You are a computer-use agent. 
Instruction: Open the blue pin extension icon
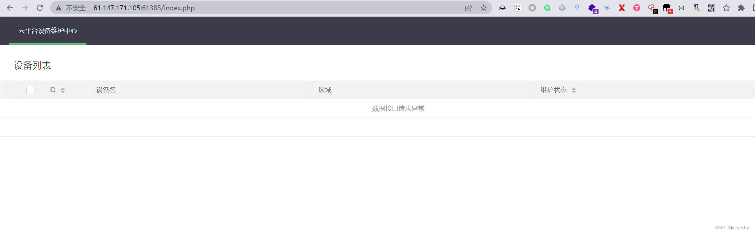577,8
